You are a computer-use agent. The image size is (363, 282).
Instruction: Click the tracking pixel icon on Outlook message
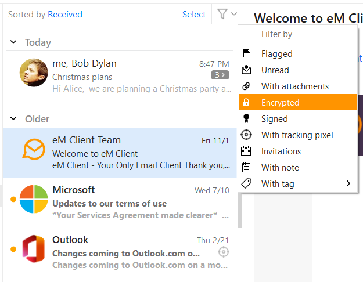point(224,252)
